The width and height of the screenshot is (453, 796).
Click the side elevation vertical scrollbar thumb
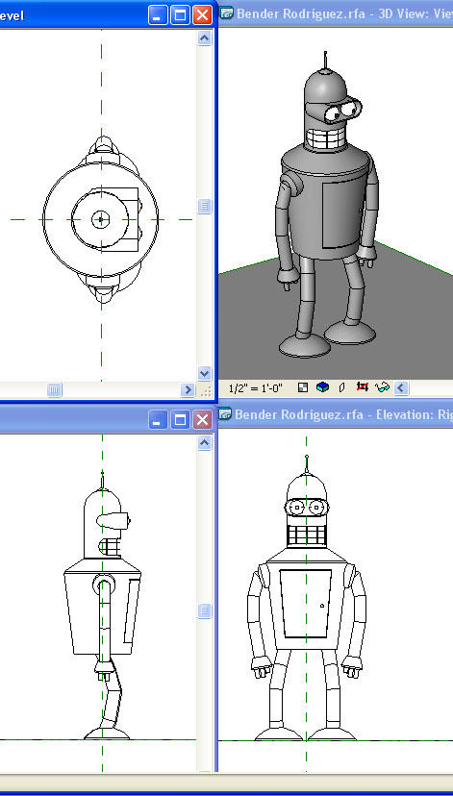(x=205, y=610)
